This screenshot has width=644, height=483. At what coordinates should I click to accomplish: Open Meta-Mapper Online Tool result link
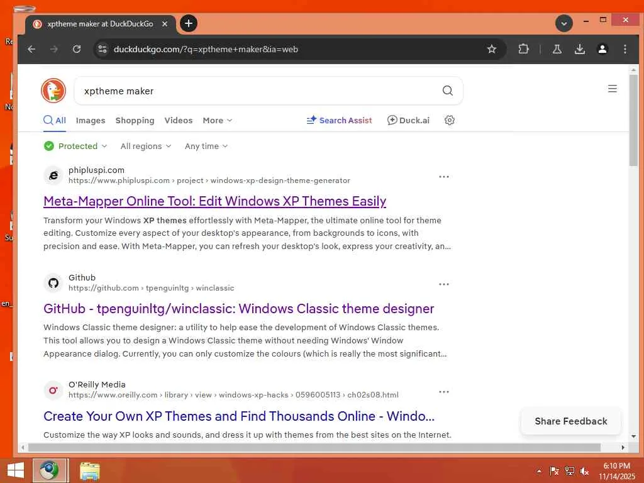tap(215, 201)
